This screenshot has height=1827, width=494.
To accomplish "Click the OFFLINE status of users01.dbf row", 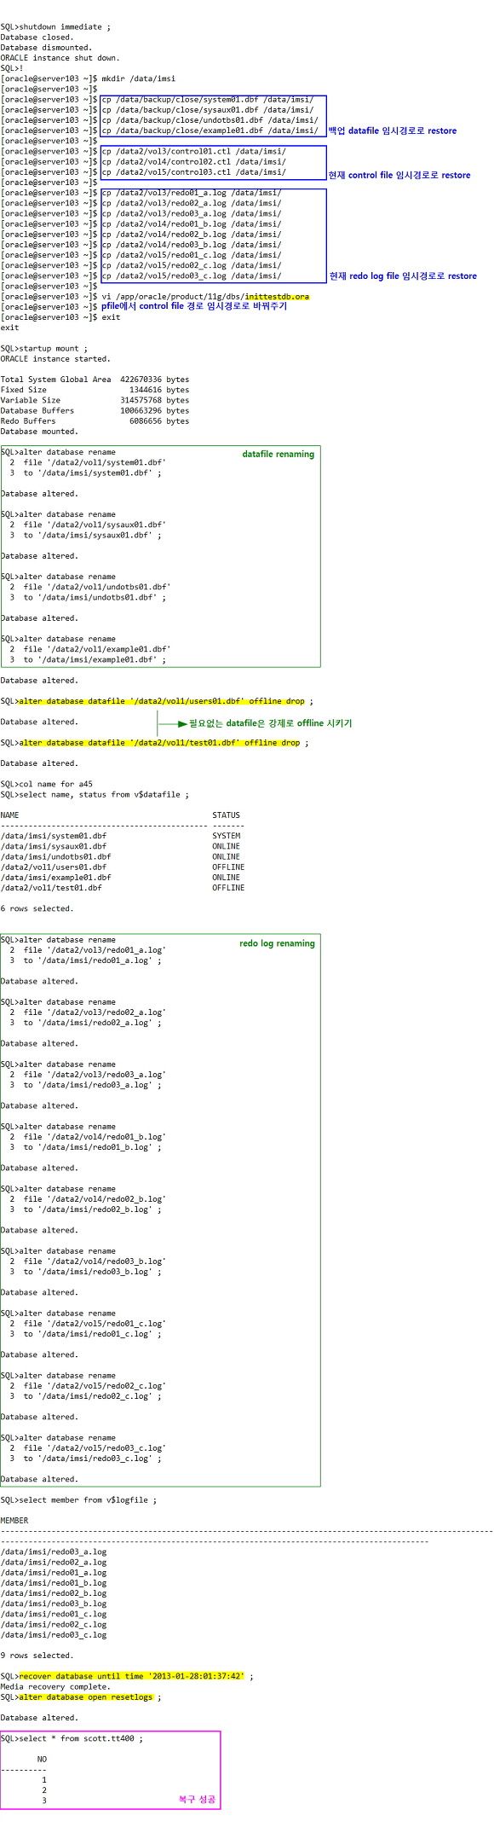I will click(228, 867).
